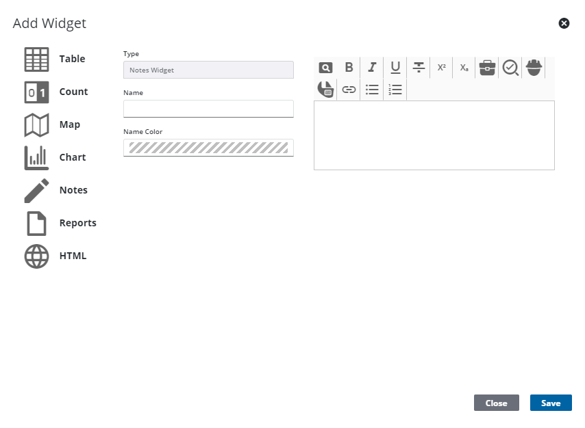Image resolution: width=585 pixels, height=428 pixels.
Task: Create a bulleted list
Action: 372,89
